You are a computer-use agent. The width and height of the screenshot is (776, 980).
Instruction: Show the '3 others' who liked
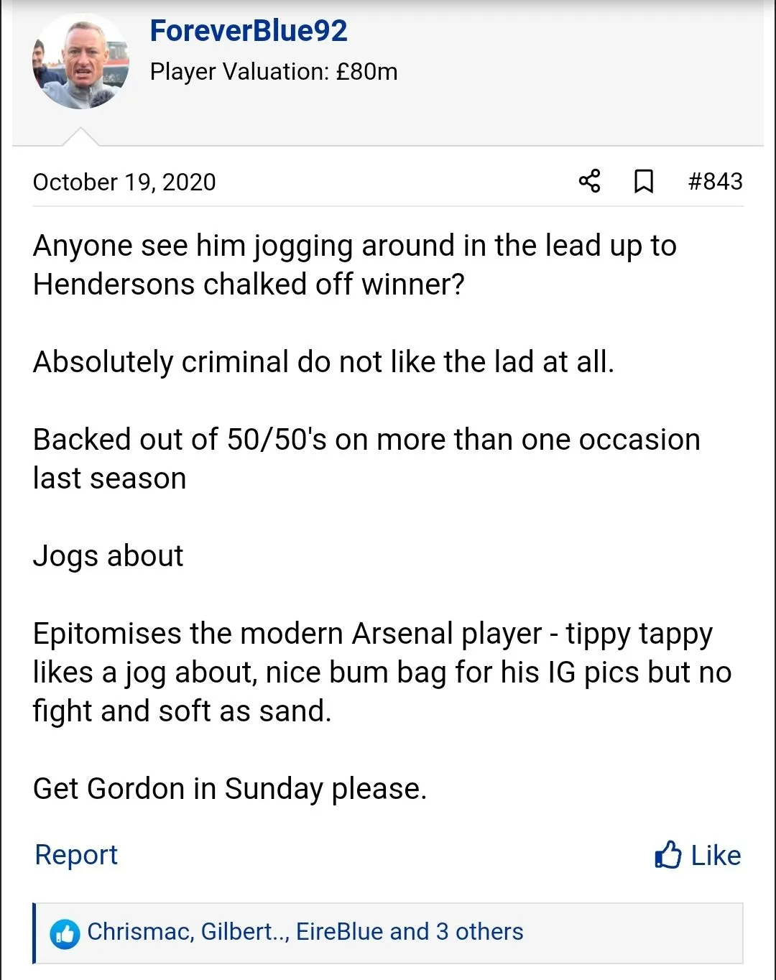point(479,932)
